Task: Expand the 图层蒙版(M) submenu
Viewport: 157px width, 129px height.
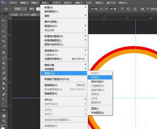Action: point(64,51)
